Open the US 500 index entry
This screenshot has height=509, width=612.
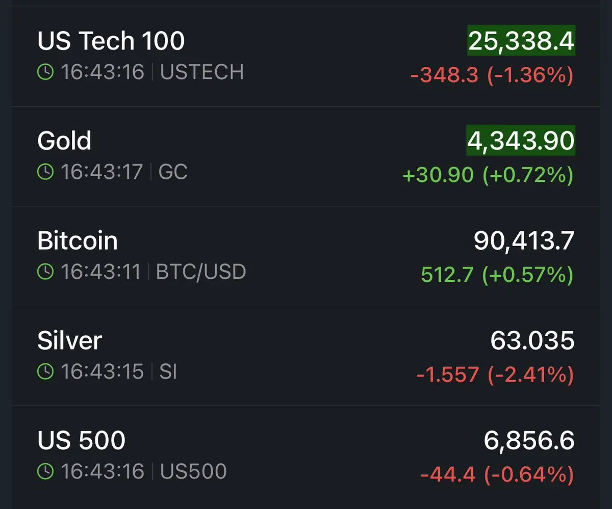pos(81,440)
